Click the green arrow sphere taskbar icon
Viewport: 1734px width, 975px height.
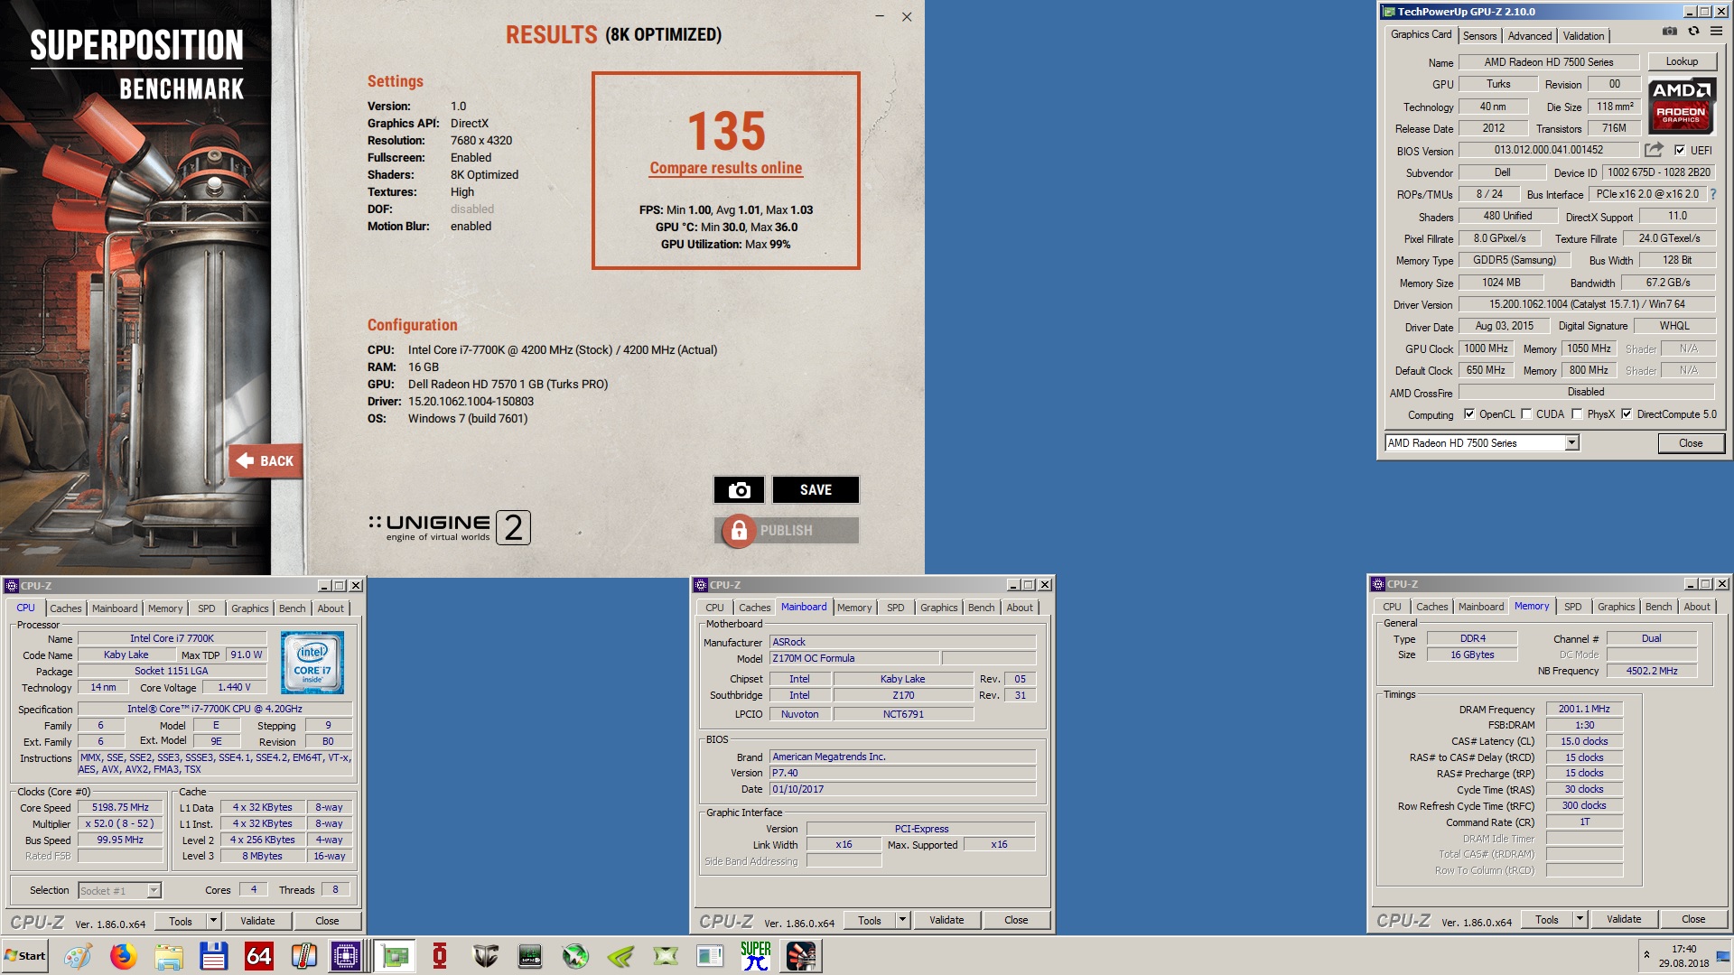coord(575,956)
